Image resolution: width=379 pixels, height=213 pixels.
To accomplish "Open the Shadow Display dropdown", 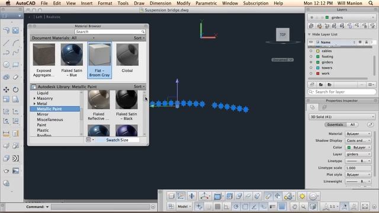I will (358, 141).
